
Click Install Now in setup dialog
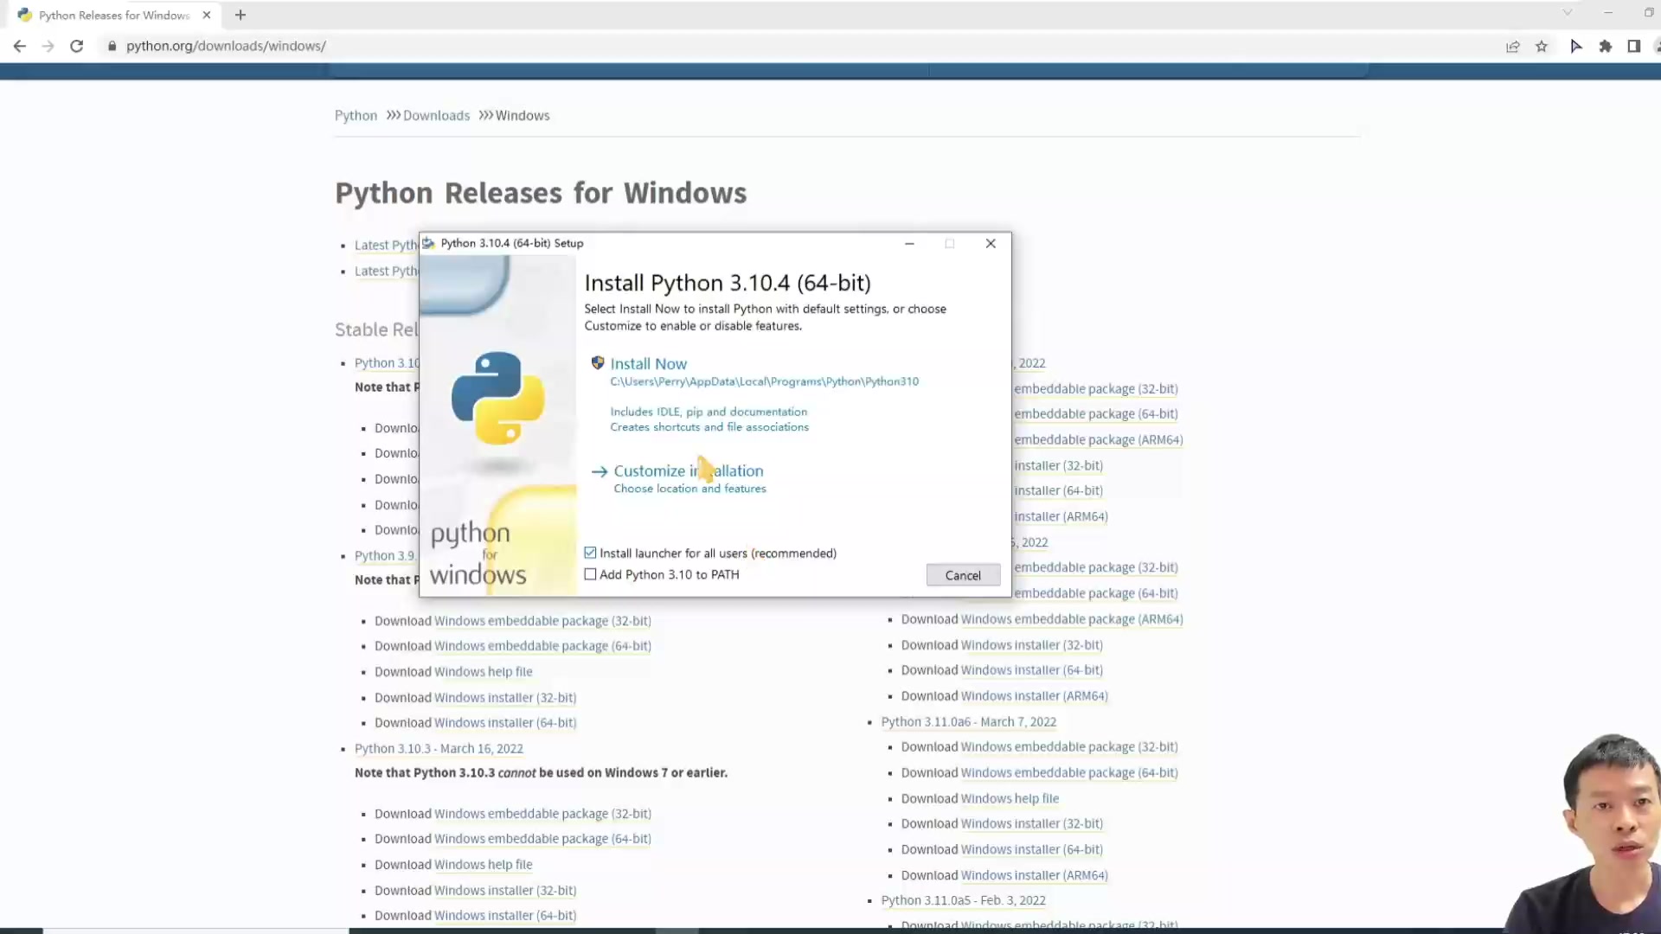coord(648,364)
